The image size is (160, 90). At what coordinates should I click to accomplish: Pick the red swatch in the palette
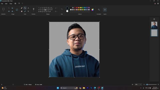click(x=77, y=8)
